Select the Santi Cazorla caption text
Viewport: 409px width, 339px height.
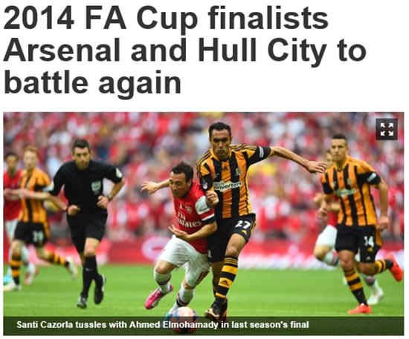point(163,325)
